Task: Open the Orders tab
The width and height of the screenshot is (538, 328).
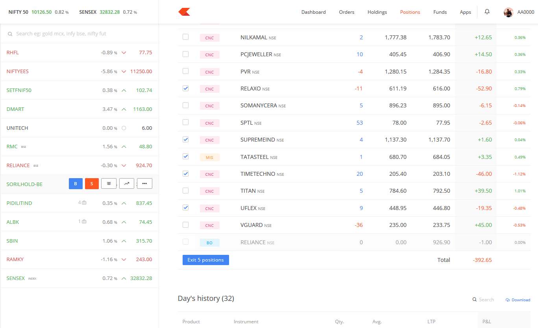Action: 347,12
